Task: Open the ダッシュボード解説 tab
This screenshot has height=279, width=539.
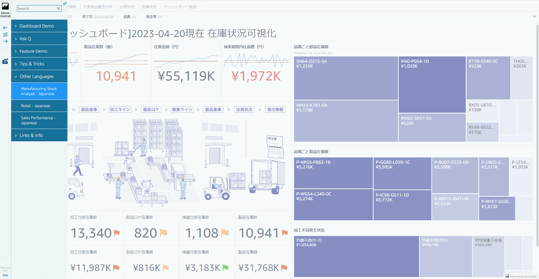Action: click(x=179, y=6)
